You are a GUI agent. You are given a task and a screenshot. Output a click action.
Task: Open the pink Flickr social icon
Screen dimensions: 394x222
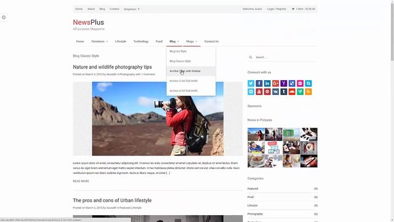point(300,83)
